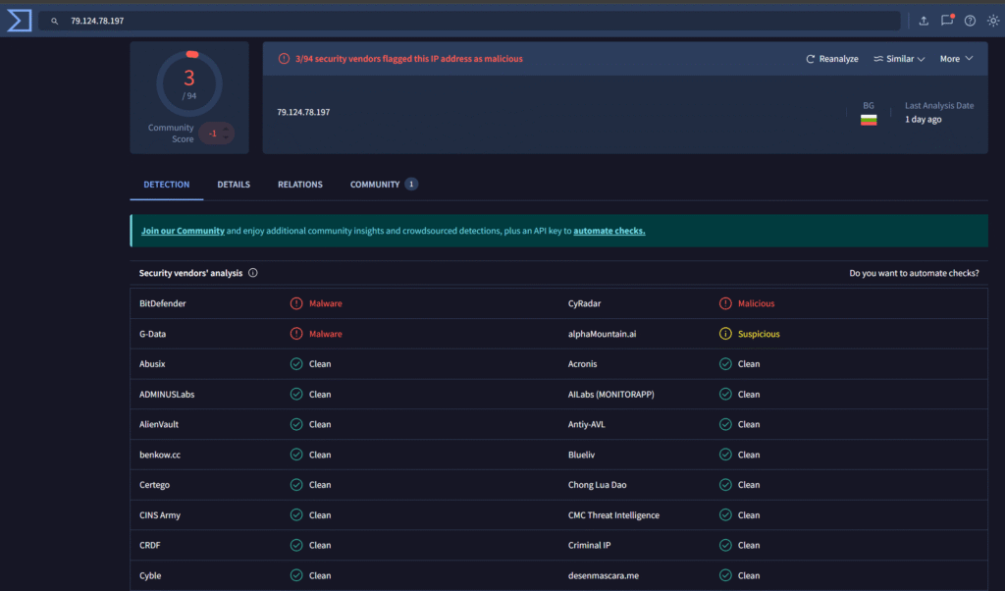
Task: Open the help question mark icon
Action: click(970, 21)
